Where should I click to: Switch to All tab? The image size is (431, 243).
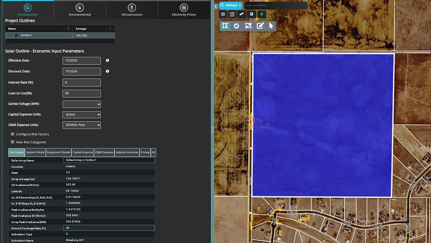[x=153, y=152]
